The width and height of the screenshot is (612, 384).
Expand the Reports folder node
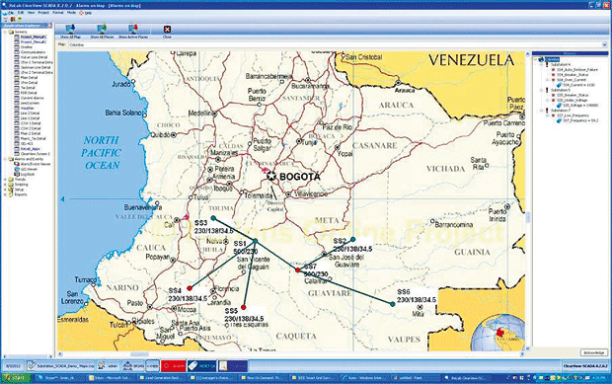tap(5, 194)
